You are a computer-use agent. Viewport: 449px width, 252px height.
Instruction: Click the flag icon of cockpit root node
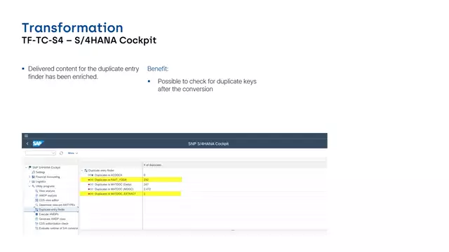click(29, 167)
